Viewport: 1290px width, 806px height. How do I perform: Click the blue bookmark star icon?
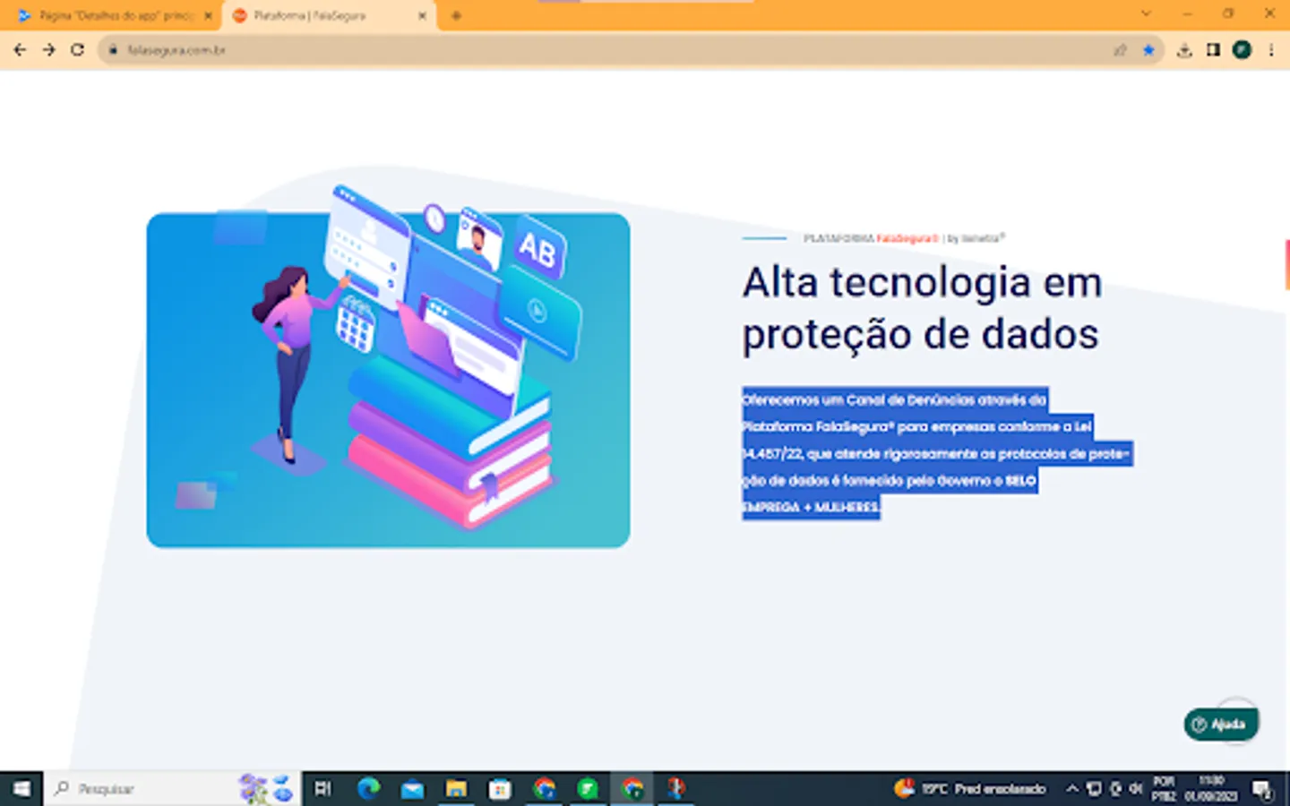(1148, 50)
